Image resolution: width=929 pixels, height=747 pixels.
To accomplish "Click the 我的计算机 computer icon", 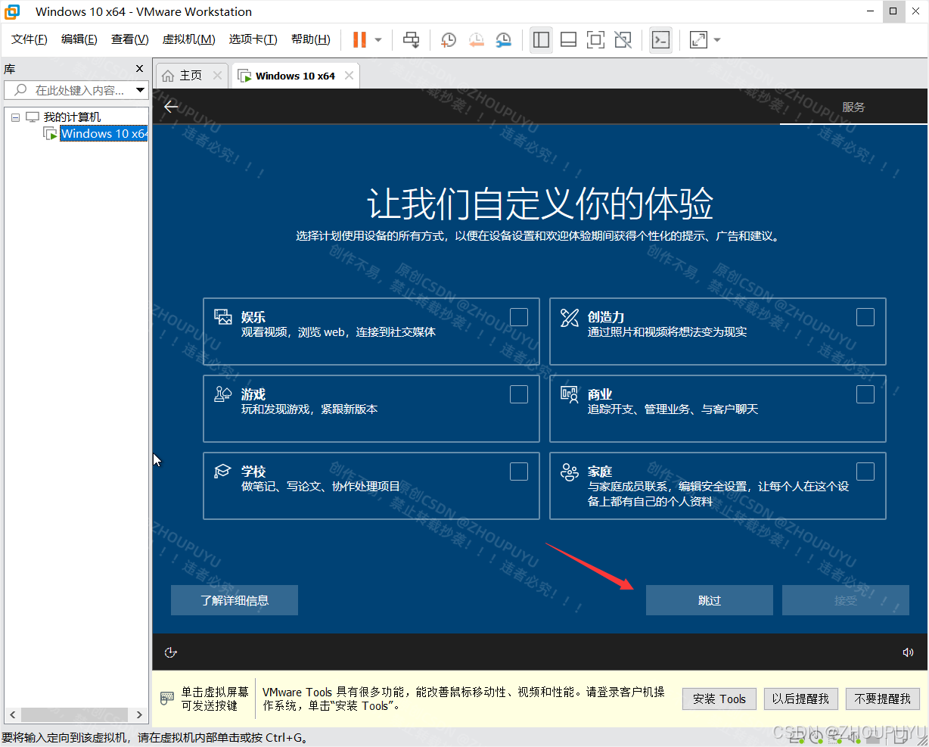I will point(33,117).
